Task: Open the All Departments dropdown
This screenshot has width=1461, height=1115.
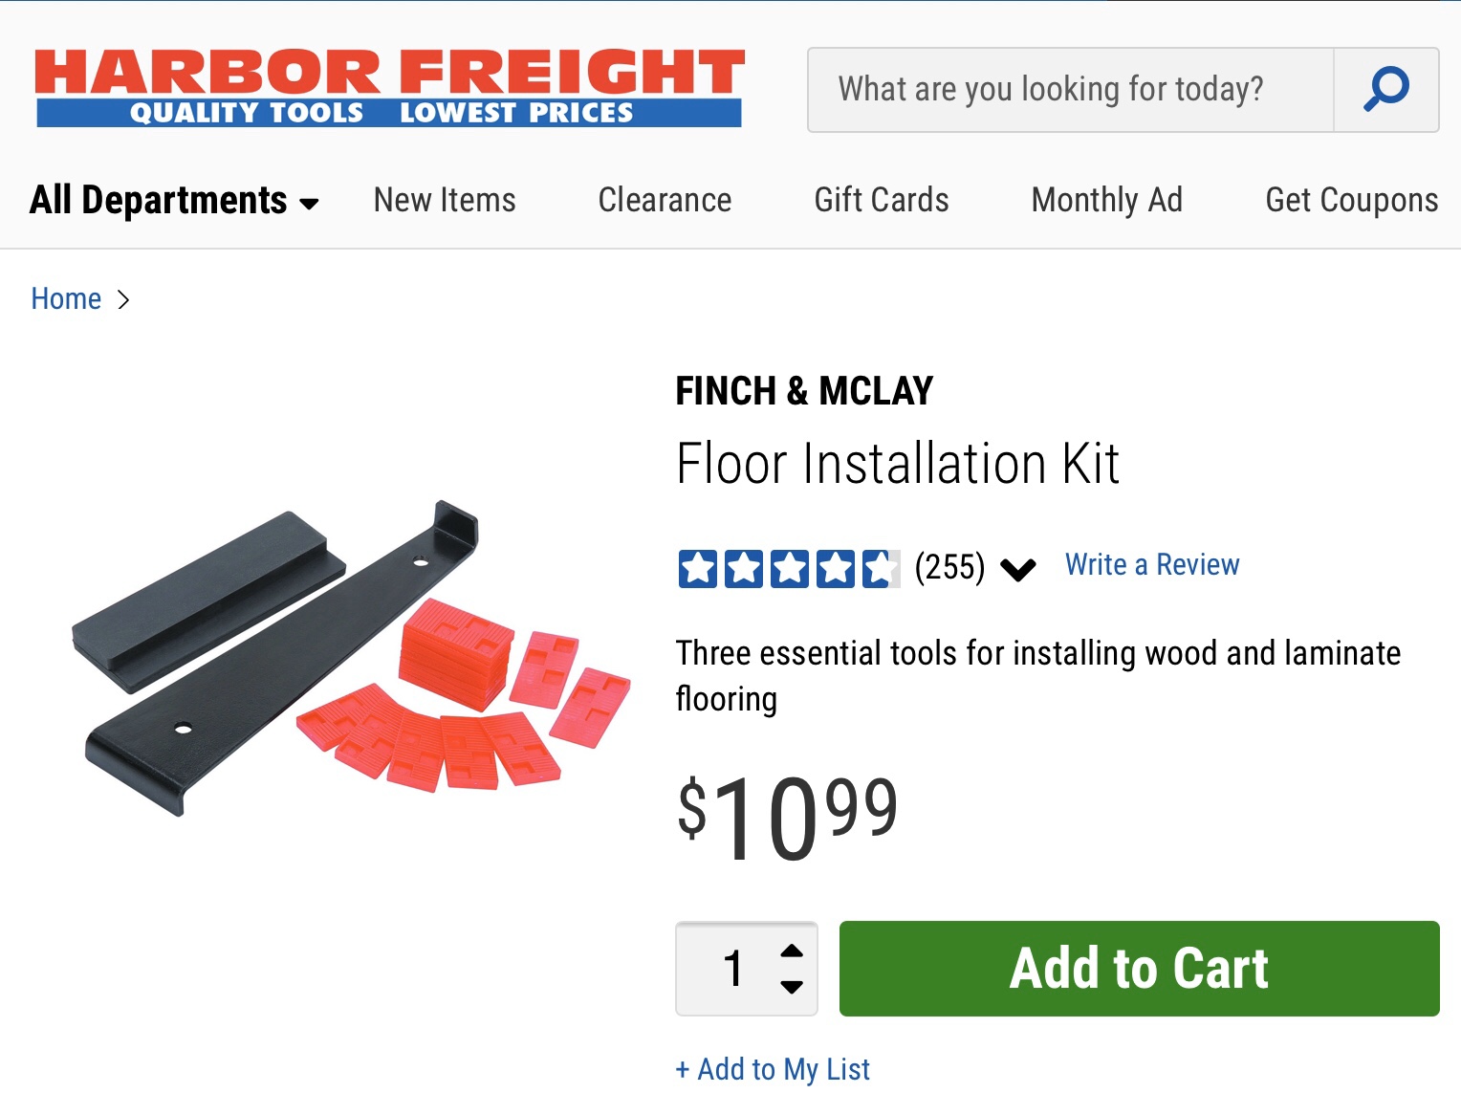Action: tap(175, 201)
